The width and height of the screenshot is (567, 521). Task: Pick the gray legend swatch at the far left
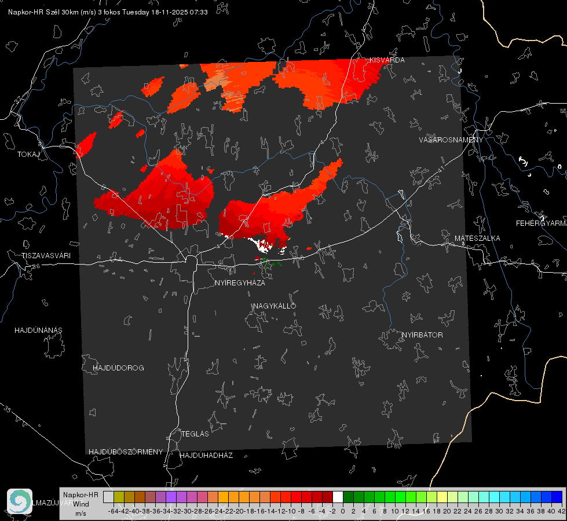(108, 497)
